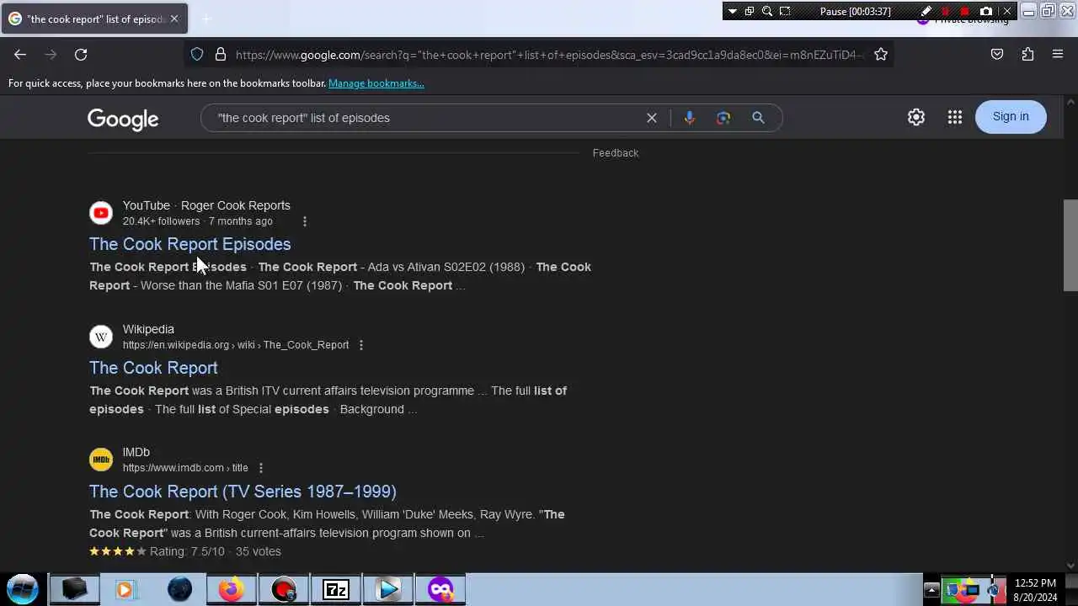
Task: Open the Firefox hamburger application menu
Action: [1058, 55]
